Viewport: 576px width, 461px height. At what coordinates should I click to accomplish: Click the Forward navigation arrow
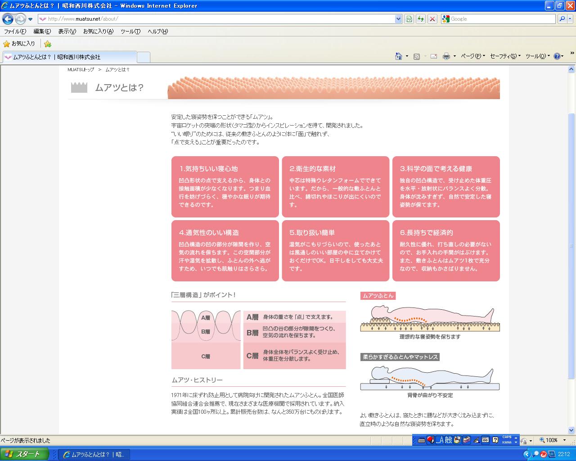click(x=20, y=19)
